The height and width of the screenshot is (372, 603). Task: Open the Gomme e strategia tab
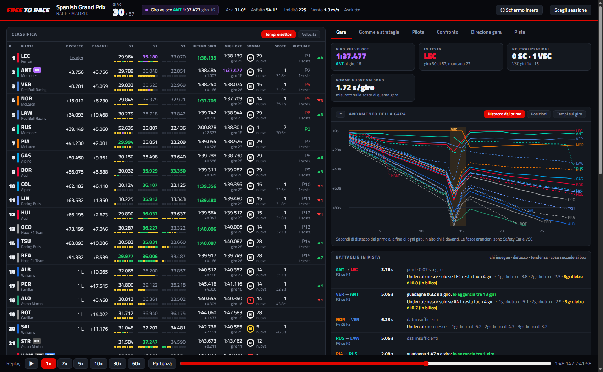pyautogui.click(x=379, y=32)
